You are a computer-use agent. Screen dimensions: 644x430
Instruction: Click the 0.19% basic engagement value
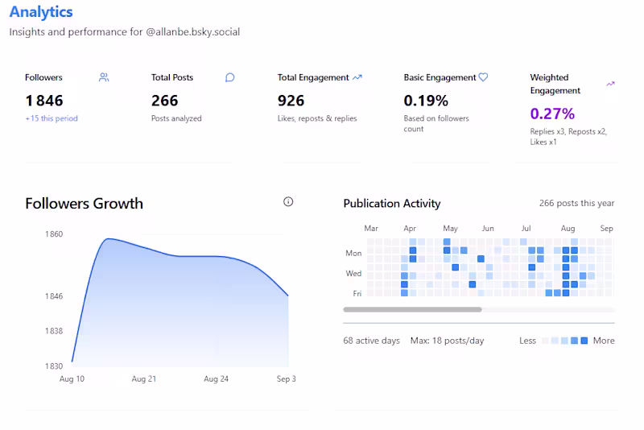click(x=426, y=101)
